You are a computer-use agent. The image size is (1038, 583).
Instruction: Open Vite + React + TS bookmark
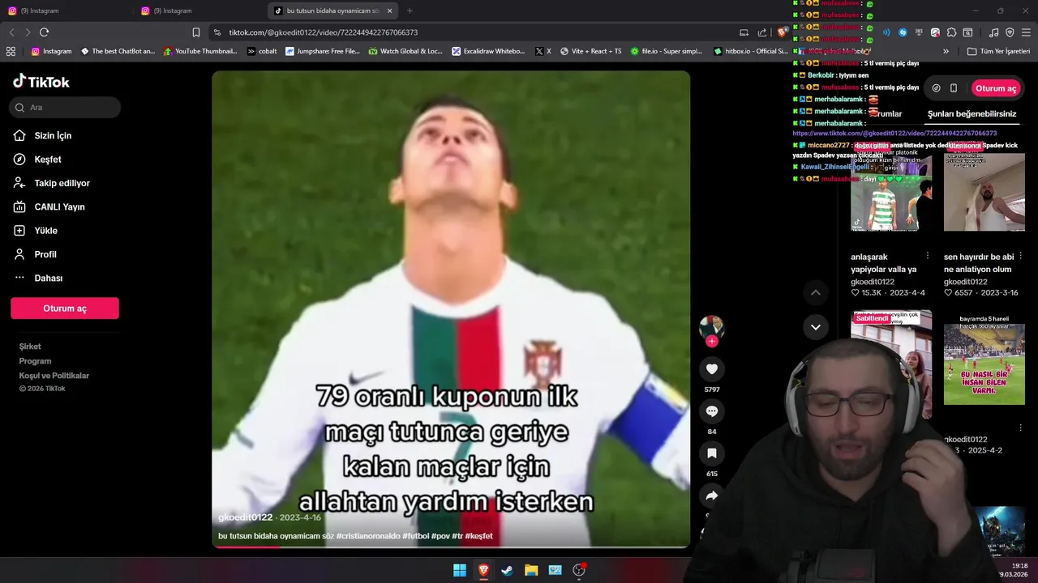click(590, 51)
